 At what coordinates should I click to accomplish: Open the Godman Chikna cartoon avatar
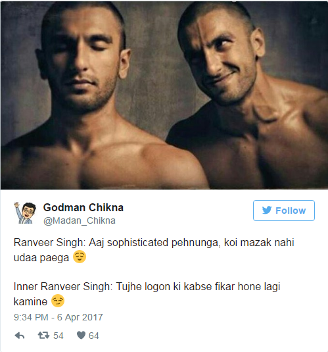click(x=25, y=213)
